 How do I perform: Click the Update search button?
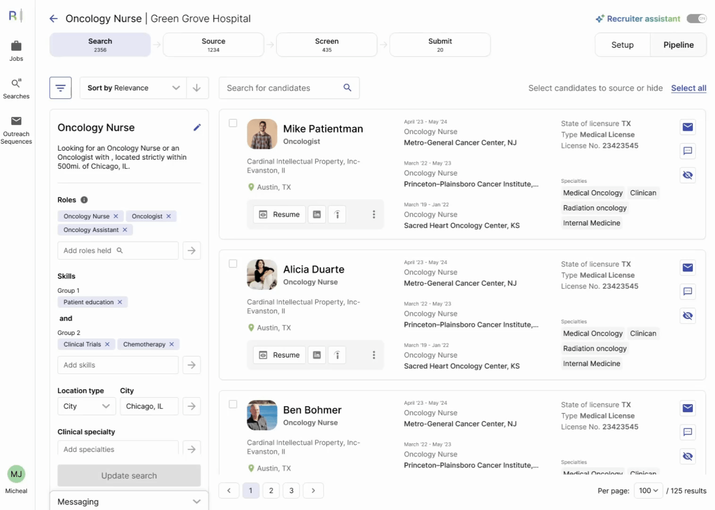pyautogui.click(x=129, y=476)
